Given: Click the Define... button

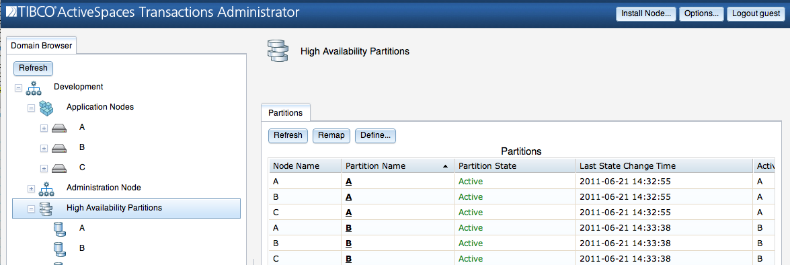Looking at the screenshot, I should pyautogui.click(x=376, y=135).
